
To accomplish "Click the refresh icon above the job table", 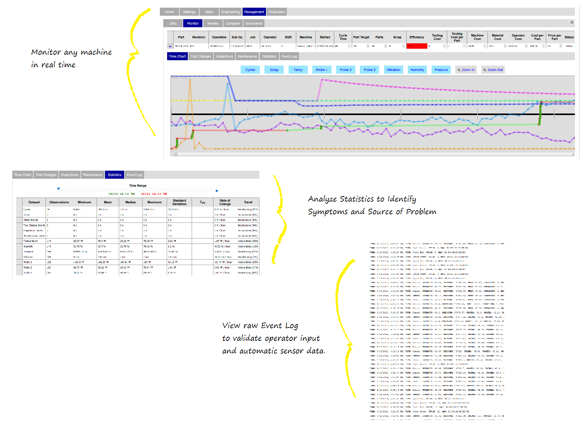I will tap(572, 22).
